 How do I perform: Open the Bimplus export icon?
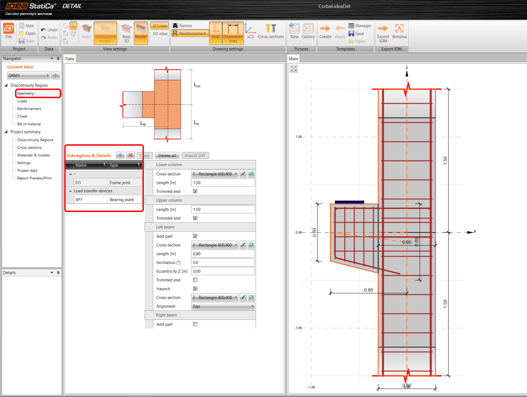(x=400, y=32)
